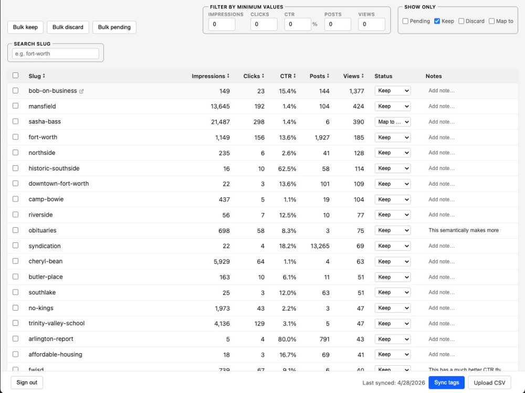This screenshot has width=525, height=393.
Task: Open status dropdown for no-kings
Action: click(x=392, y=308)
